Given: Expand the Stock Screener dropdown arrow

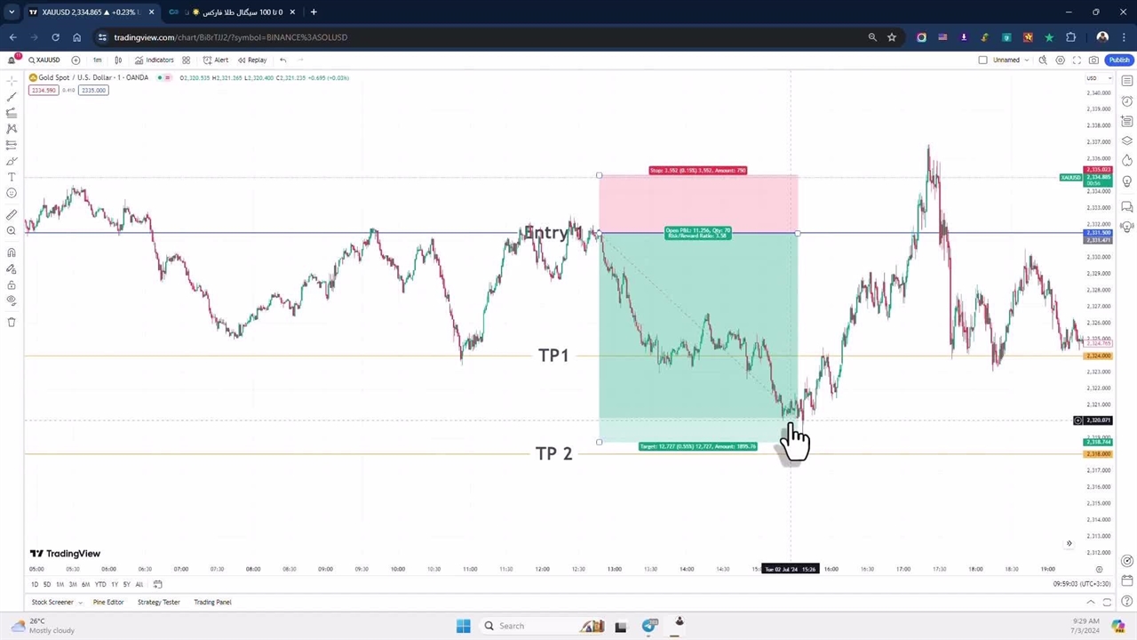Looking at the screenshot, I should click(x=80, y=603).
